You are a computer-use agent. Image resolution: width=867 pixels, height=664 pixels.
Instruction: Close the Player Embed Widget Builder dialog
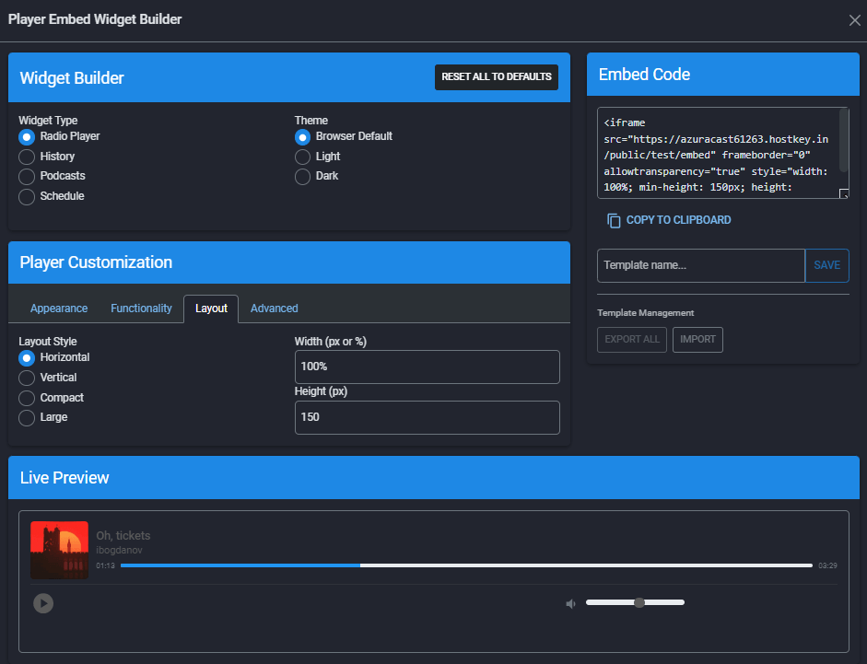click(854, 20)
